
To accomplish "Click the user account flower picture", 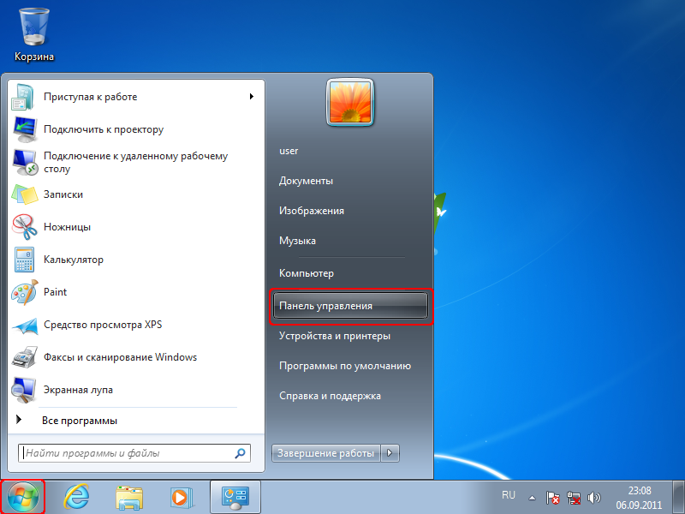I will click(350, 103).
